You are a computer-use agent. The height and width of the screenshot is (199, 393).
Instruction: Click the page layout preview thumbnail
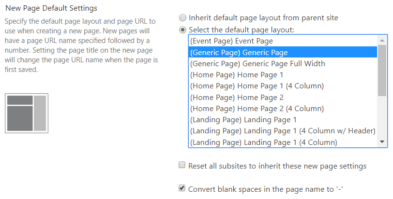27,113
